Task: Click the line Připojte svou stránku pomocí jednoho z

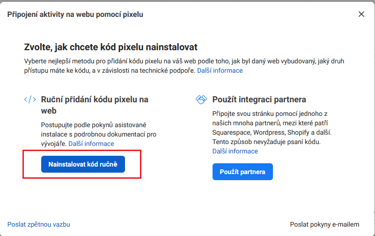Action: [x=270, y=114]
